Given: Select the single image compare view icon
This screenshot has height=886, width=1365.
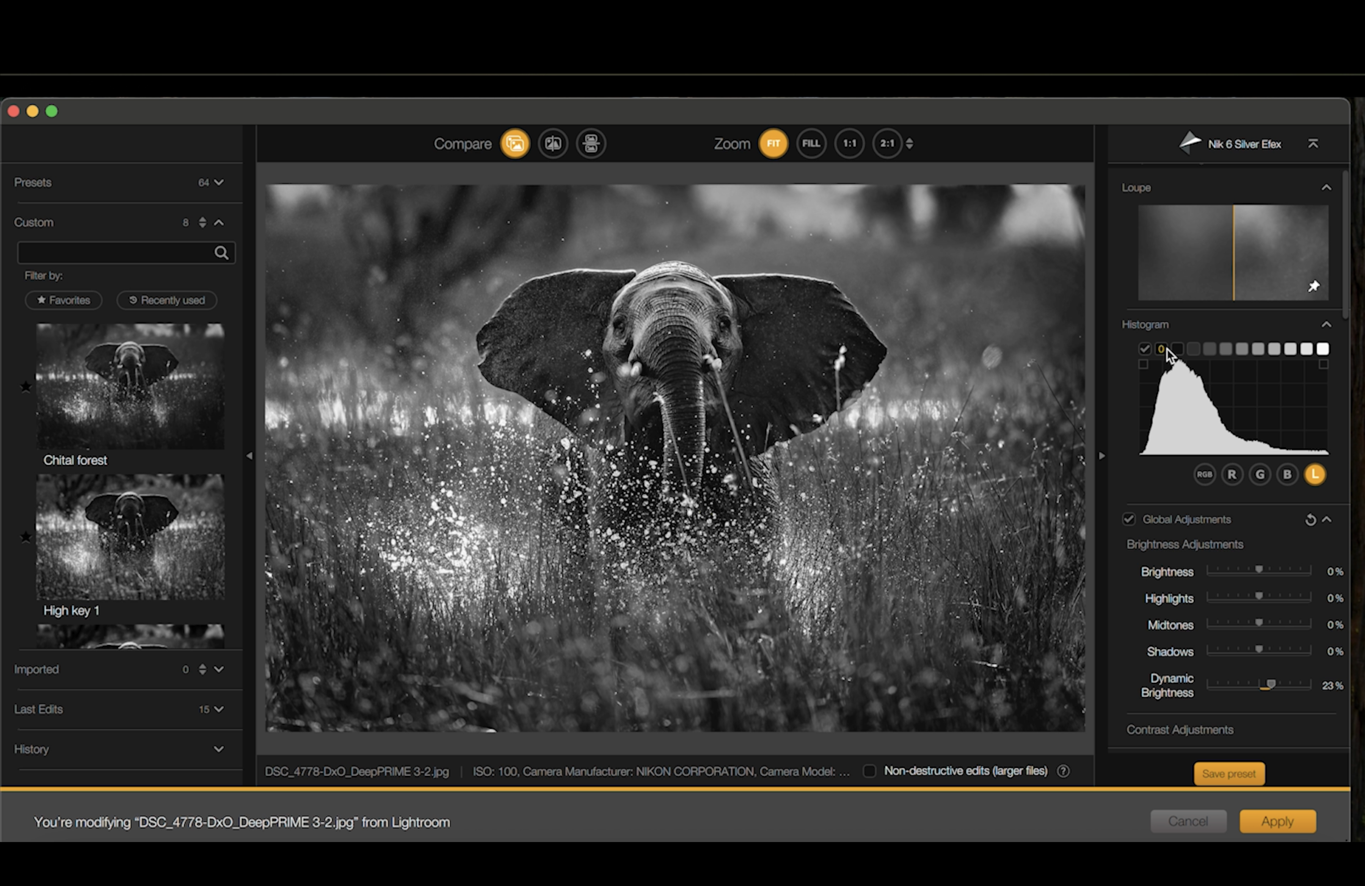Looking at the screenshot, I should pyautogui.click(x=515, y=143).
